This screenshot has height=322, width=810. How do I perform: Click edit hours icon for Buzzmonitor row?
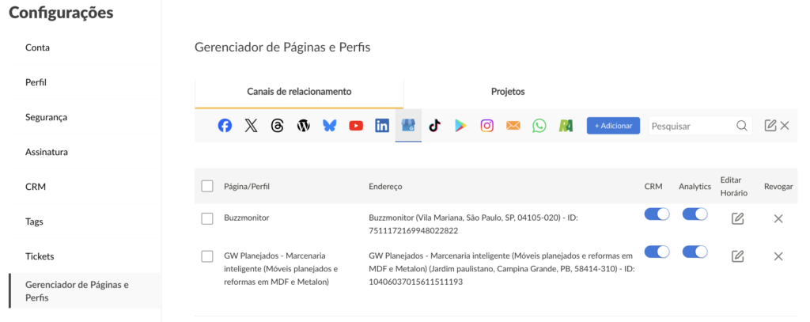click(x=737, y=218)
